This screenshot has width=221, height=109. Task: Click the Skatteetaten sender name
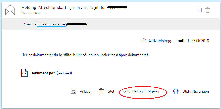pos(30,13)
